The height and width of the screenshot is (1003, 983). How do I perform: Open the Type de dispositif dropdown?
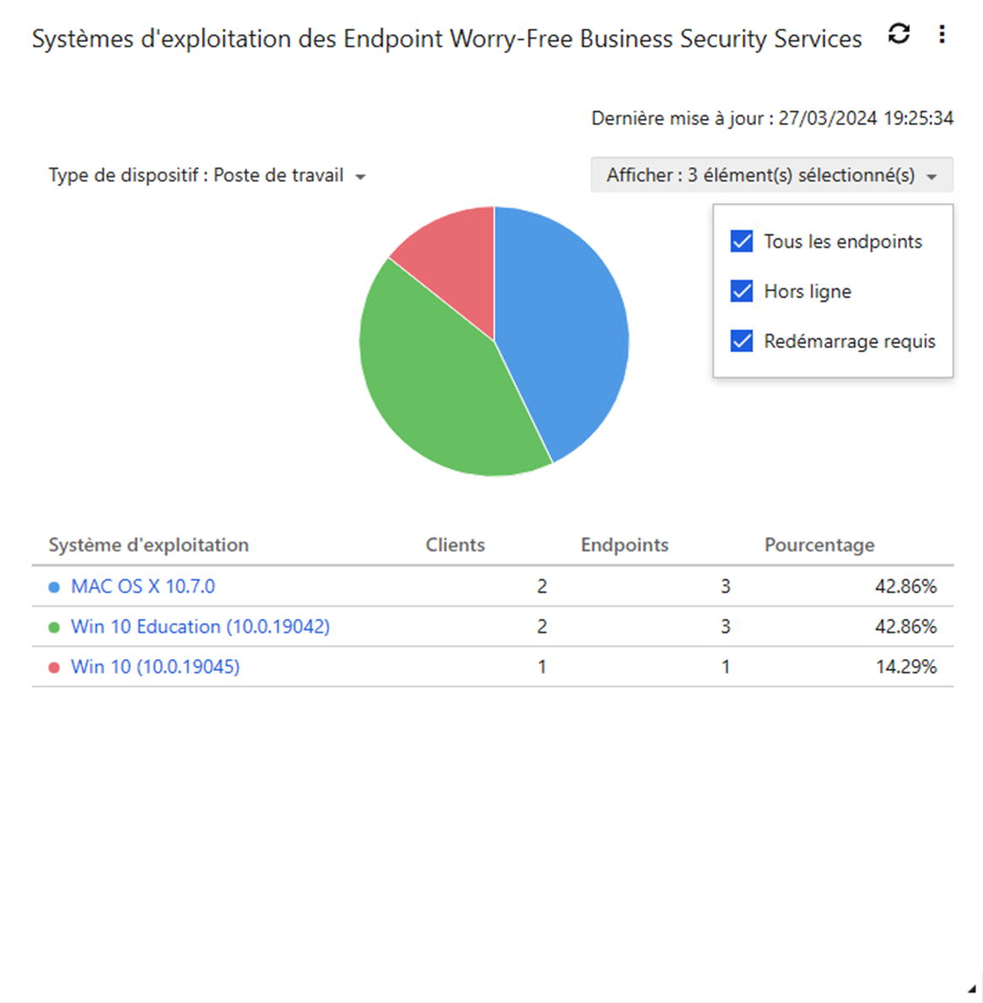(x=207, y=176)
